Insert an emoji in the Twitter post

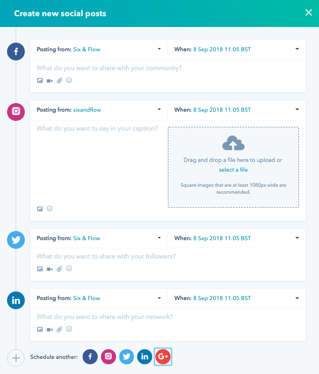coord(69,269)
